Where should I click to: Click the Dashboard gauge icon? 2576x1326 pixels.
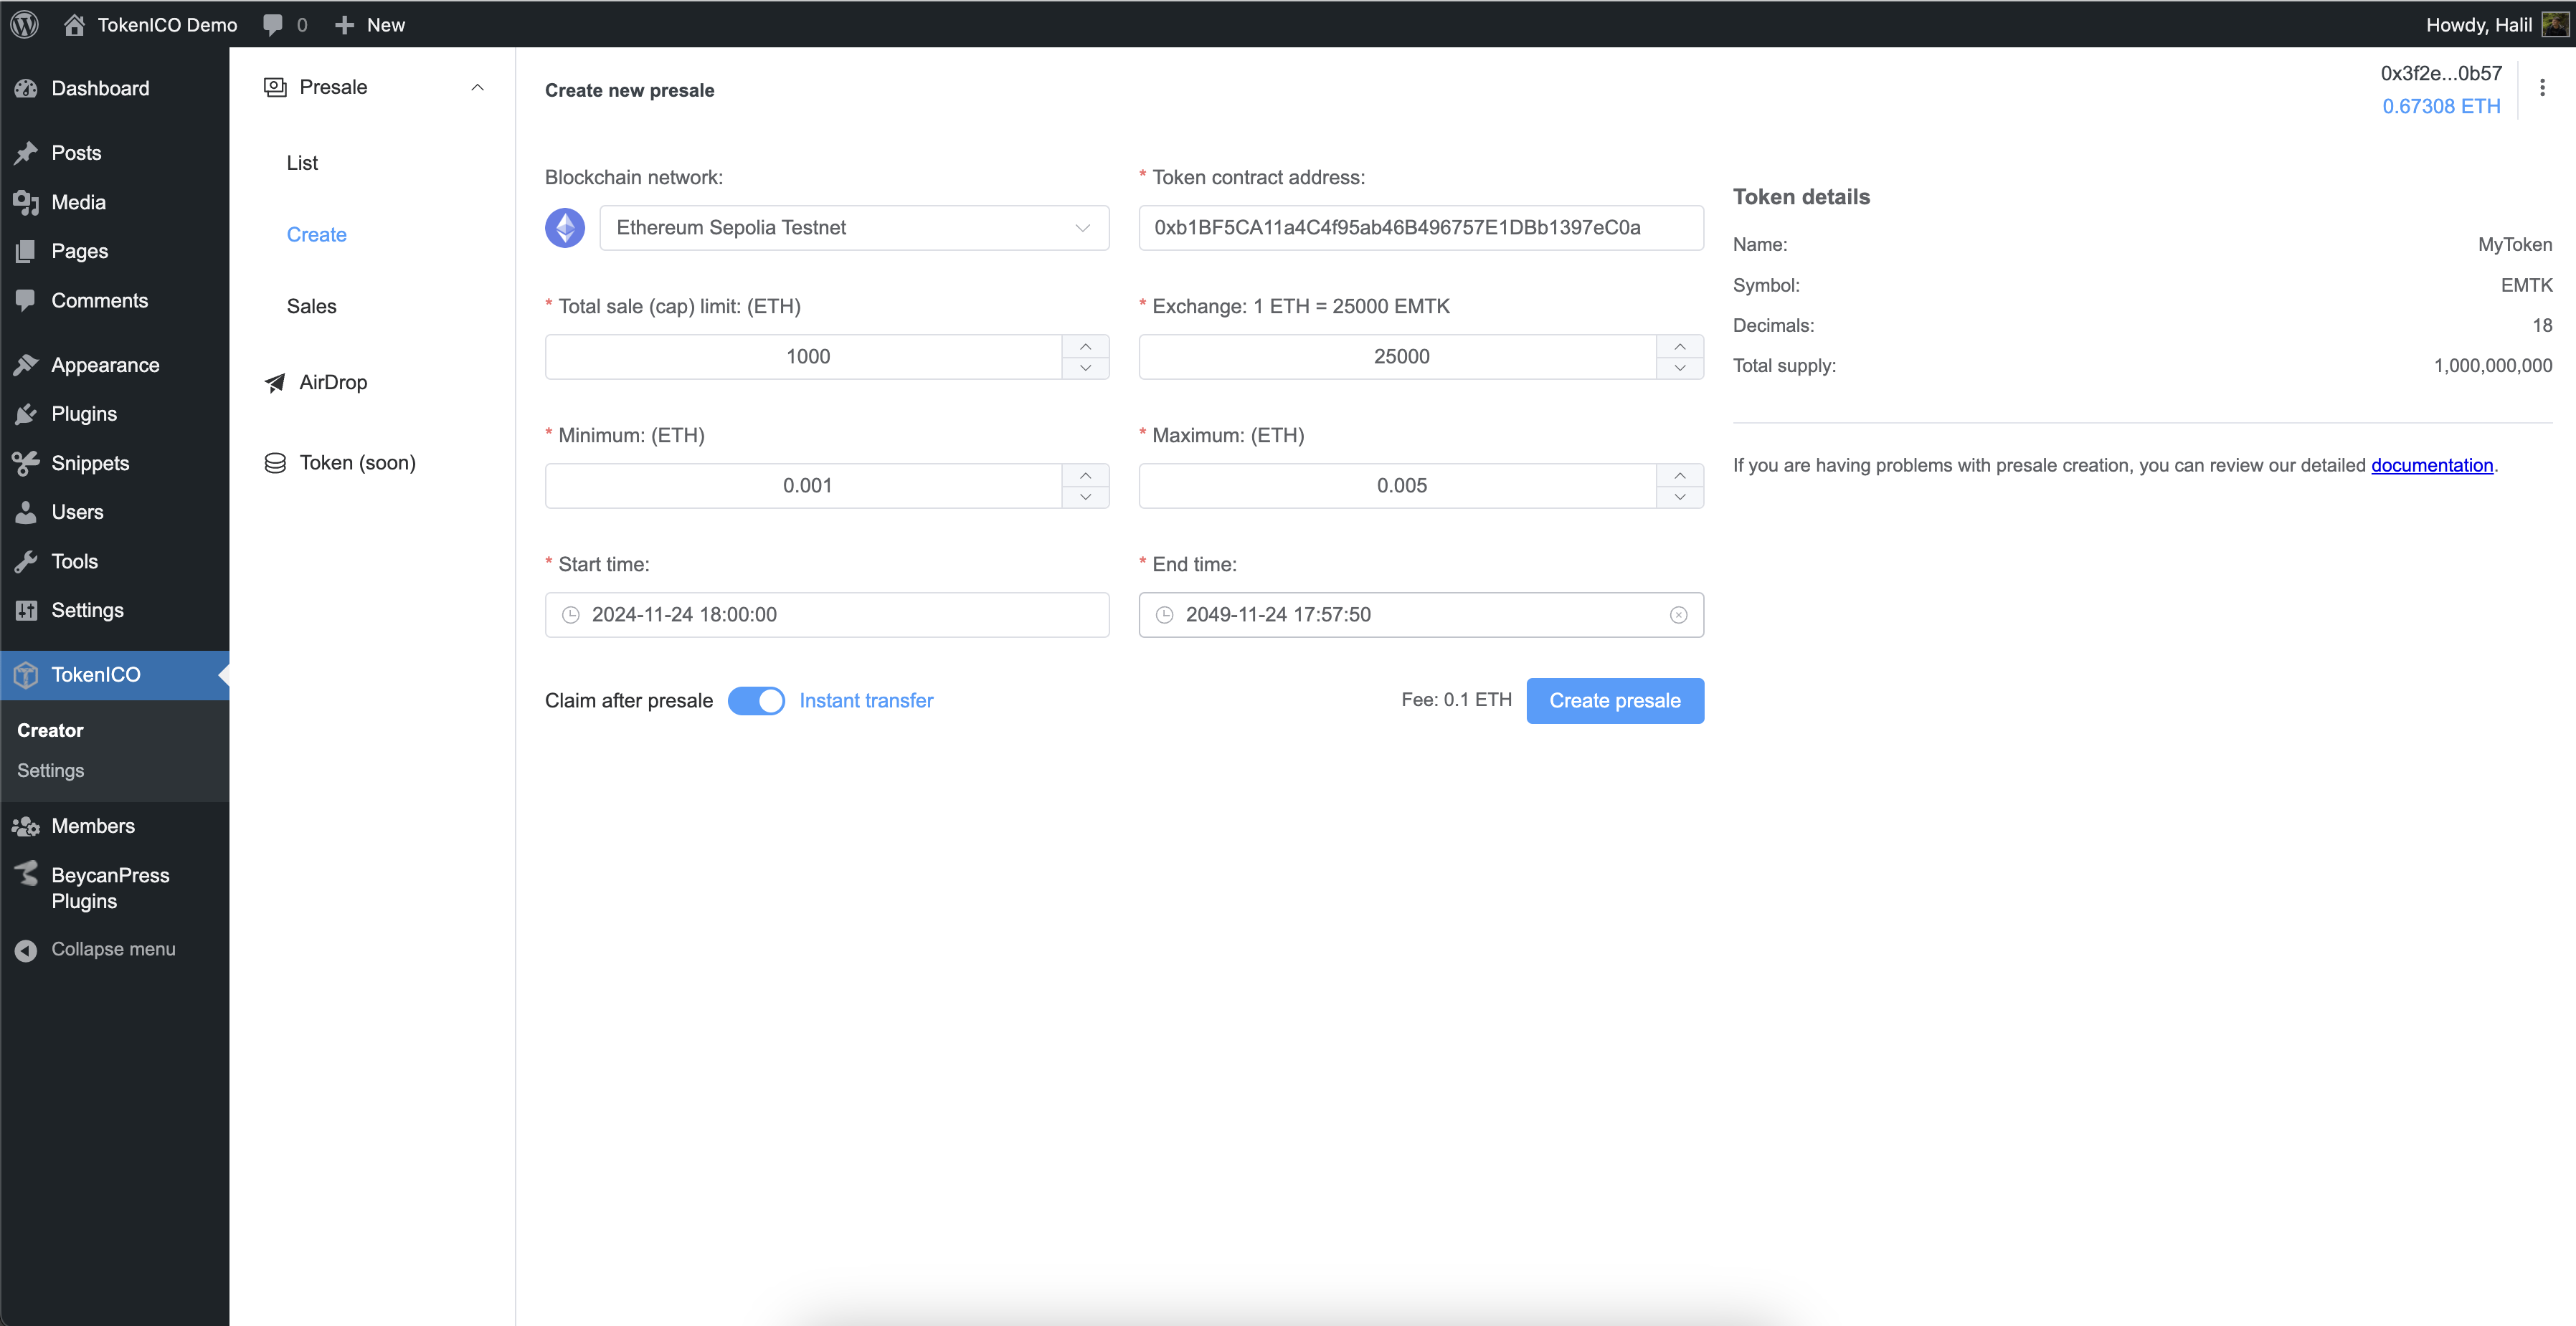pyautogui.click(x=26, y=88)
